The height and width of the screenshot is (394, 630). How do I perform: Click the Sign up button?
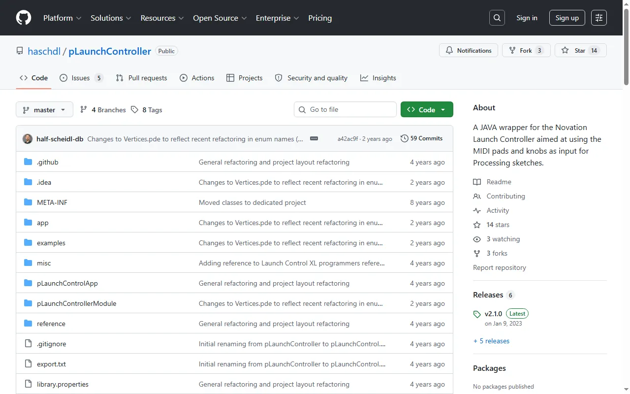pyautogui.click(x=567, y=18)
